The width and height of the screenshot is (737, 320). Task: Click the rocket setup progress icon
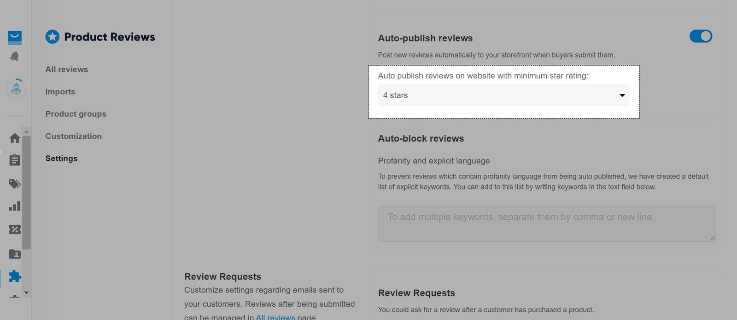[x=16, y=88]
